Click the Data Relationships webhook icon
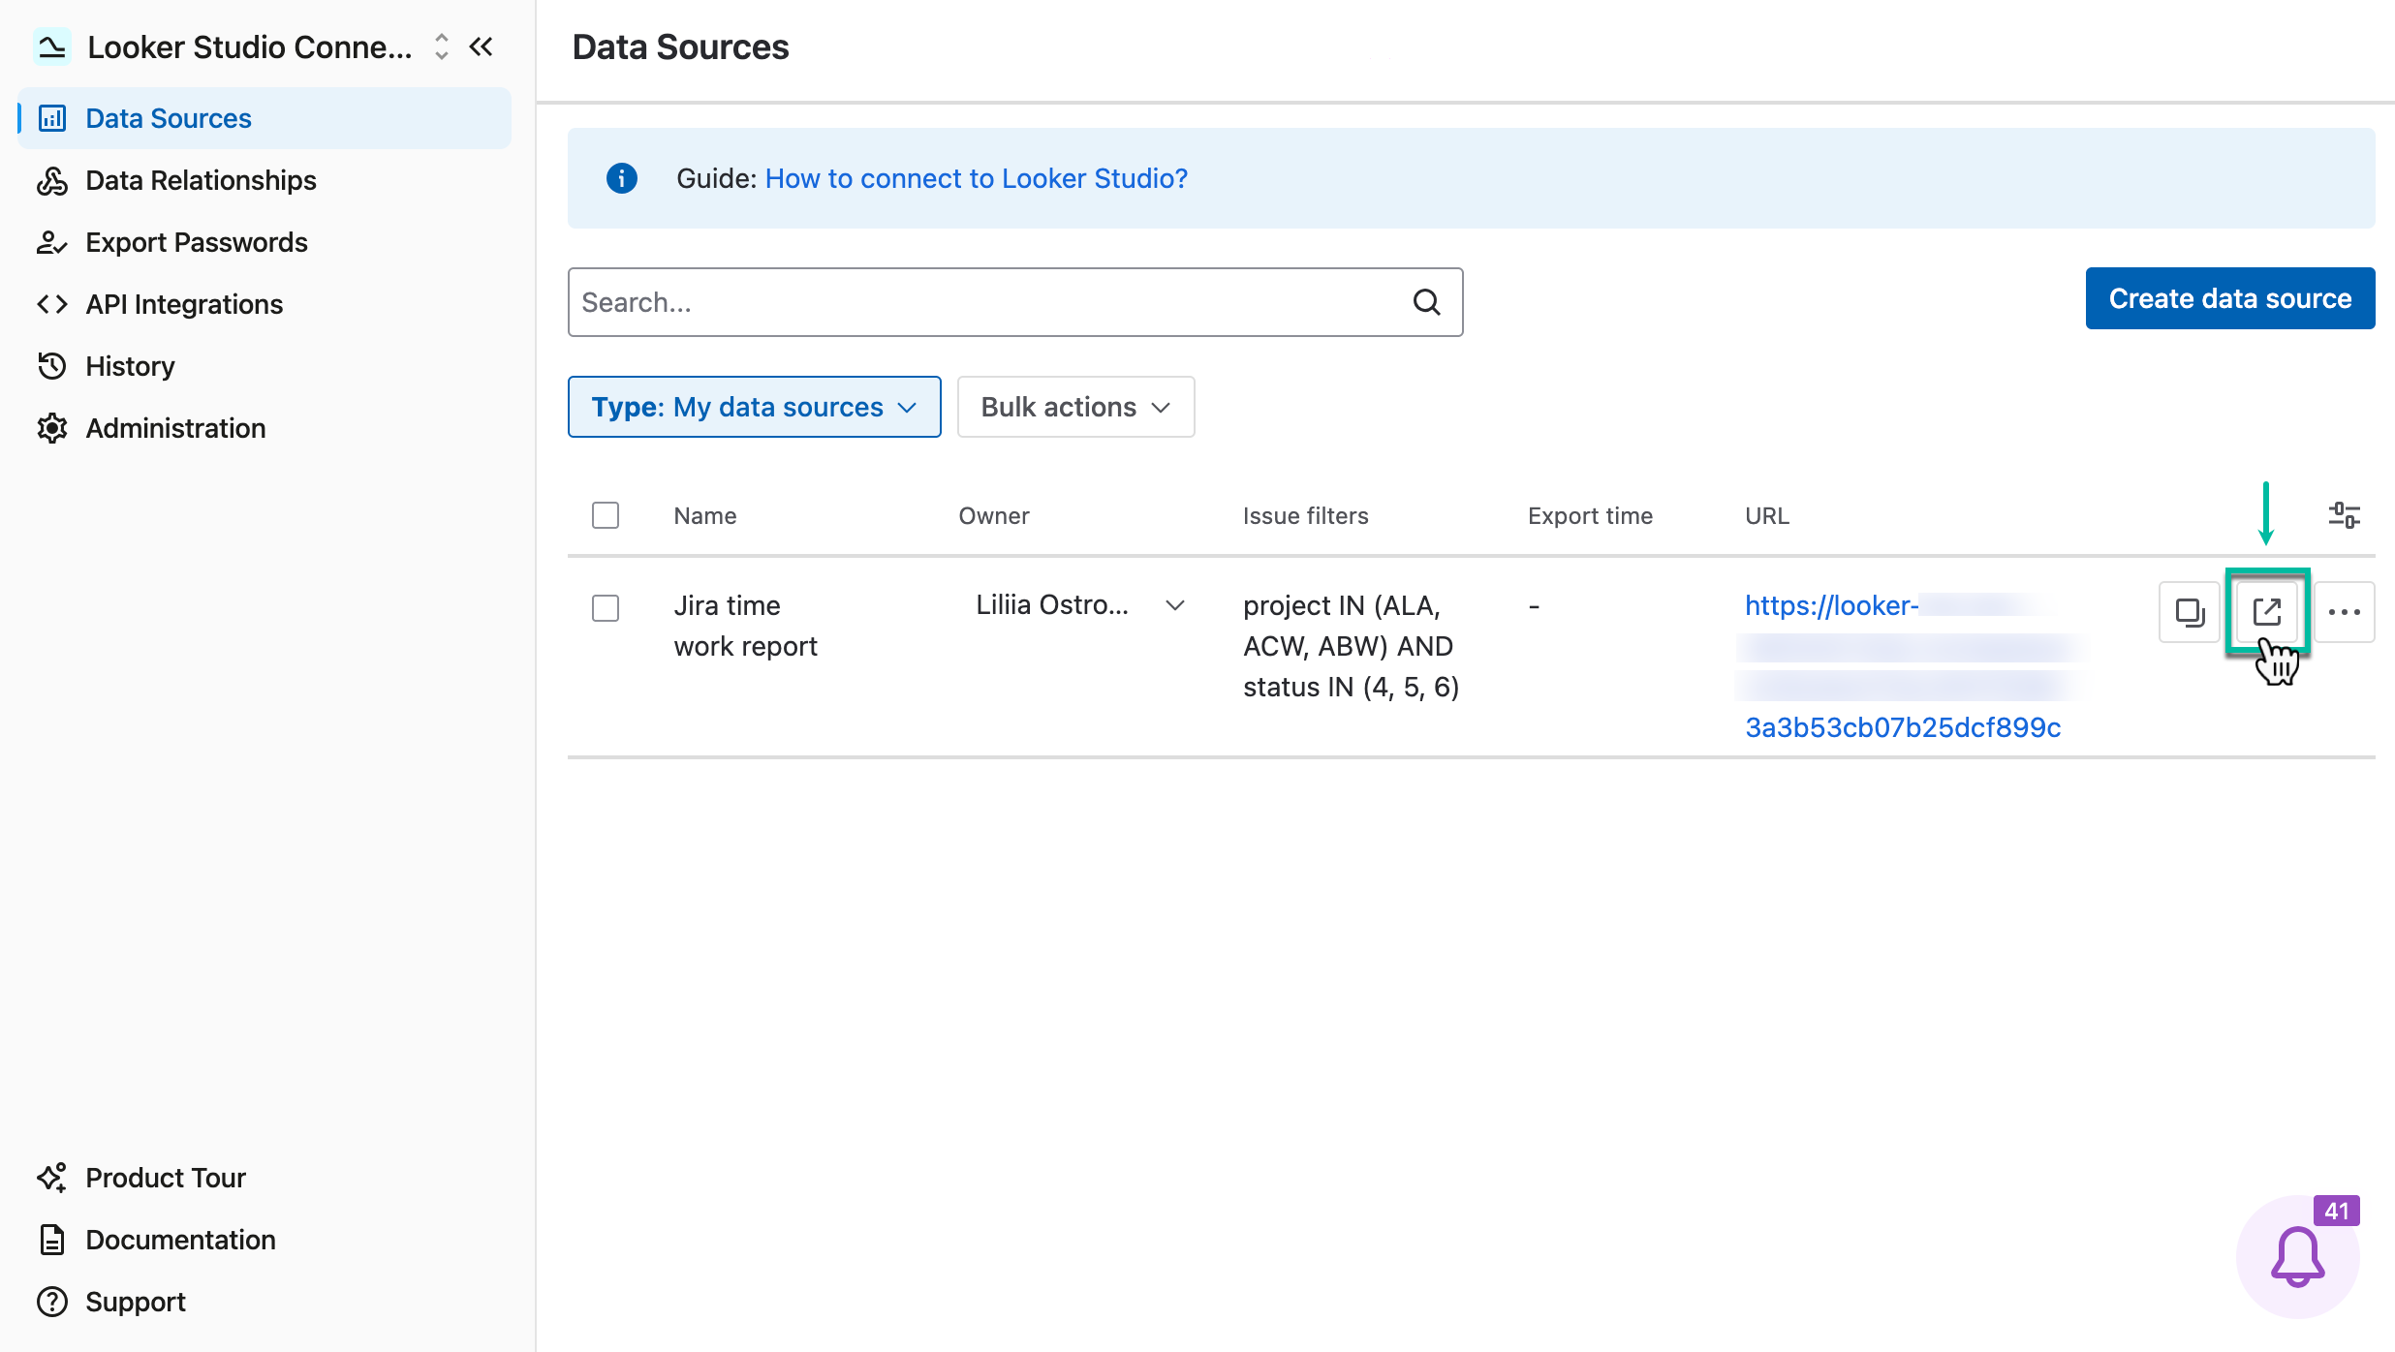This screenshot has height=1352, width=2395. coord(52,180)
